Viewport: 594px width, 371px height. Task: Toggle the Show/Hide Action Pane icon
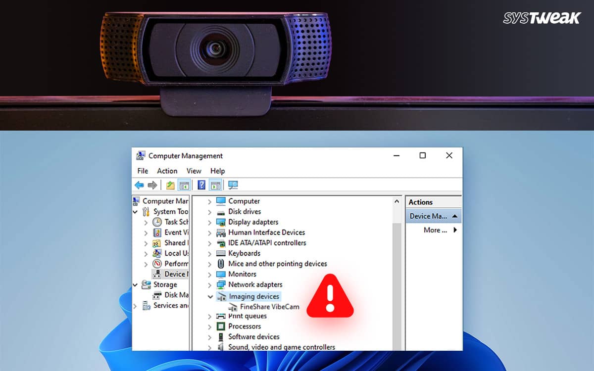coord(216,185)
